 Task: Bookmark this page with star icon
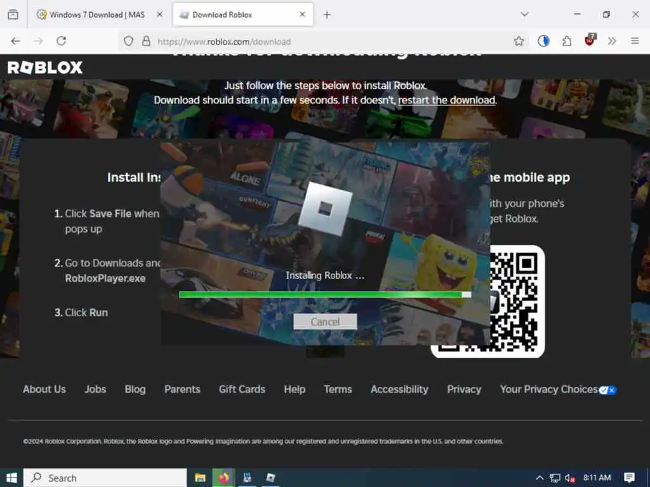point(519,41)
